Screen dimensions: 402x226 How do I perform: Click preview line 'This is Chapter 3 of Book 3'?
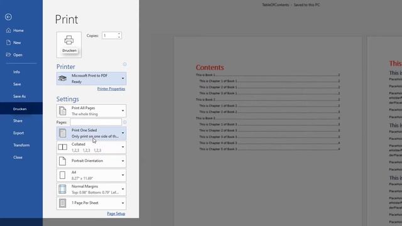[x=269, y=137]
